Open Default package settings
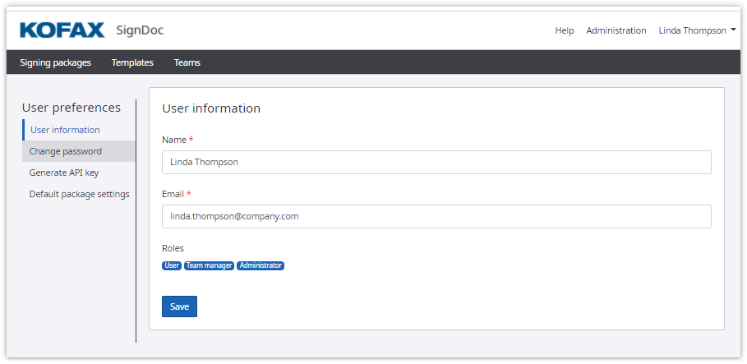 coord(79,194)
